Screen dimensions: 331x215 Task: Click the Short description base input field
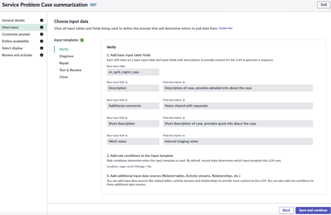pyautogui.click(x=133, y=124)
